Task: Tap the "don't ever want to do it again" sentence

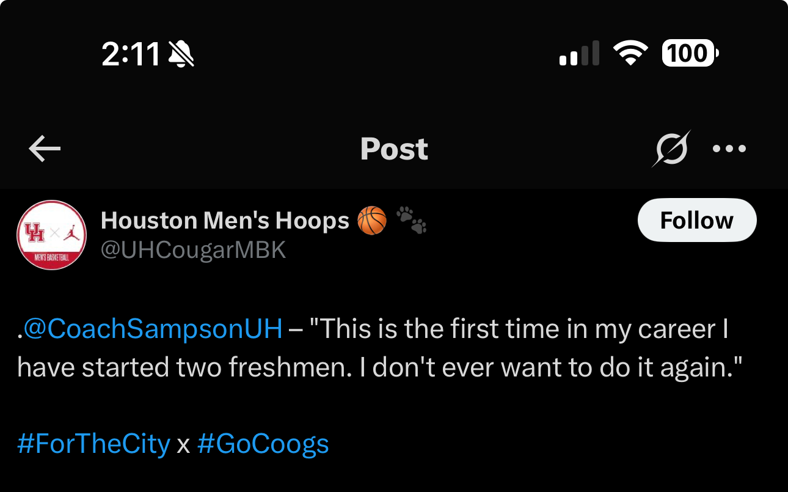Action: tap(556, 367)
